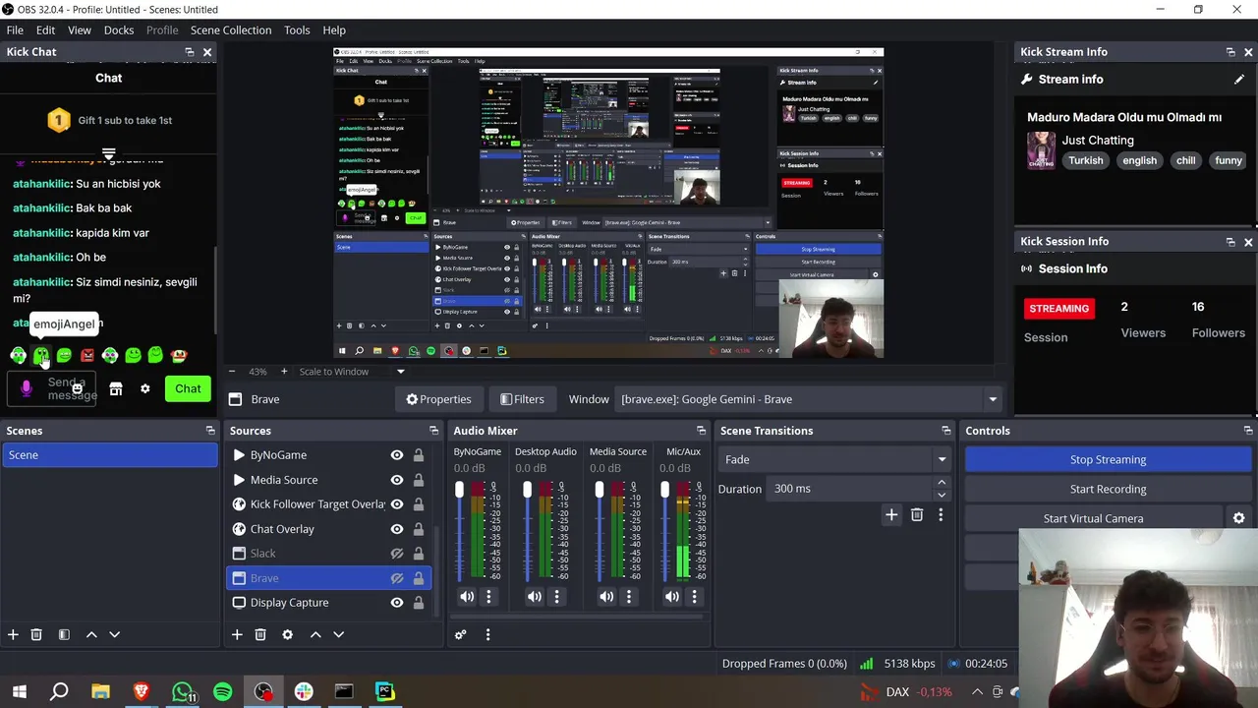Screen dimensions: 1258x708
Task: Add a new scene with plus icon
Action: 13,634
